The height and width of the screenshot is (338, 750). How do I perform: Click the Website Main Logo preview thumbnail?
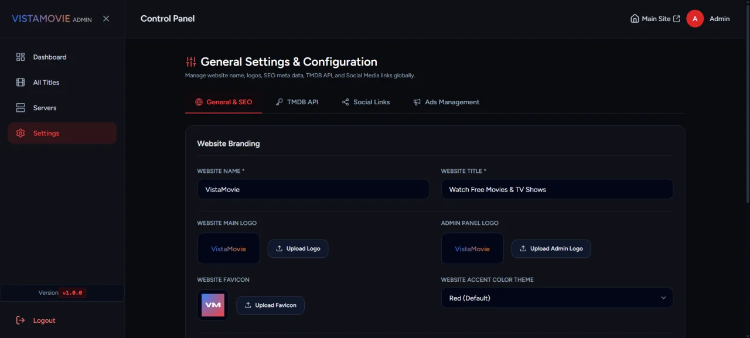point(229,248)
